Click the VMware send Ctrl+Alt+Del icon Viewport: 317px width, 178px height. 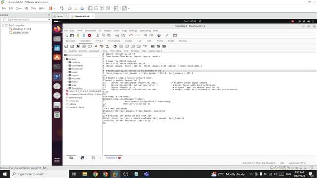point(62,8)
